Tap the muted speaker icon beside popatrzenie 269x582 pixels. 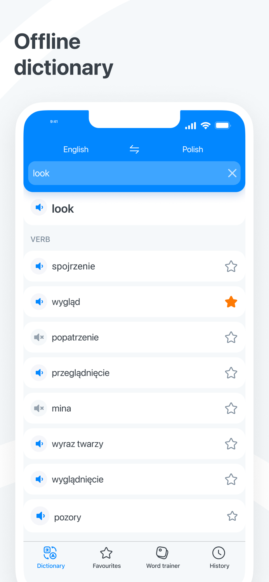pos(39,337)
